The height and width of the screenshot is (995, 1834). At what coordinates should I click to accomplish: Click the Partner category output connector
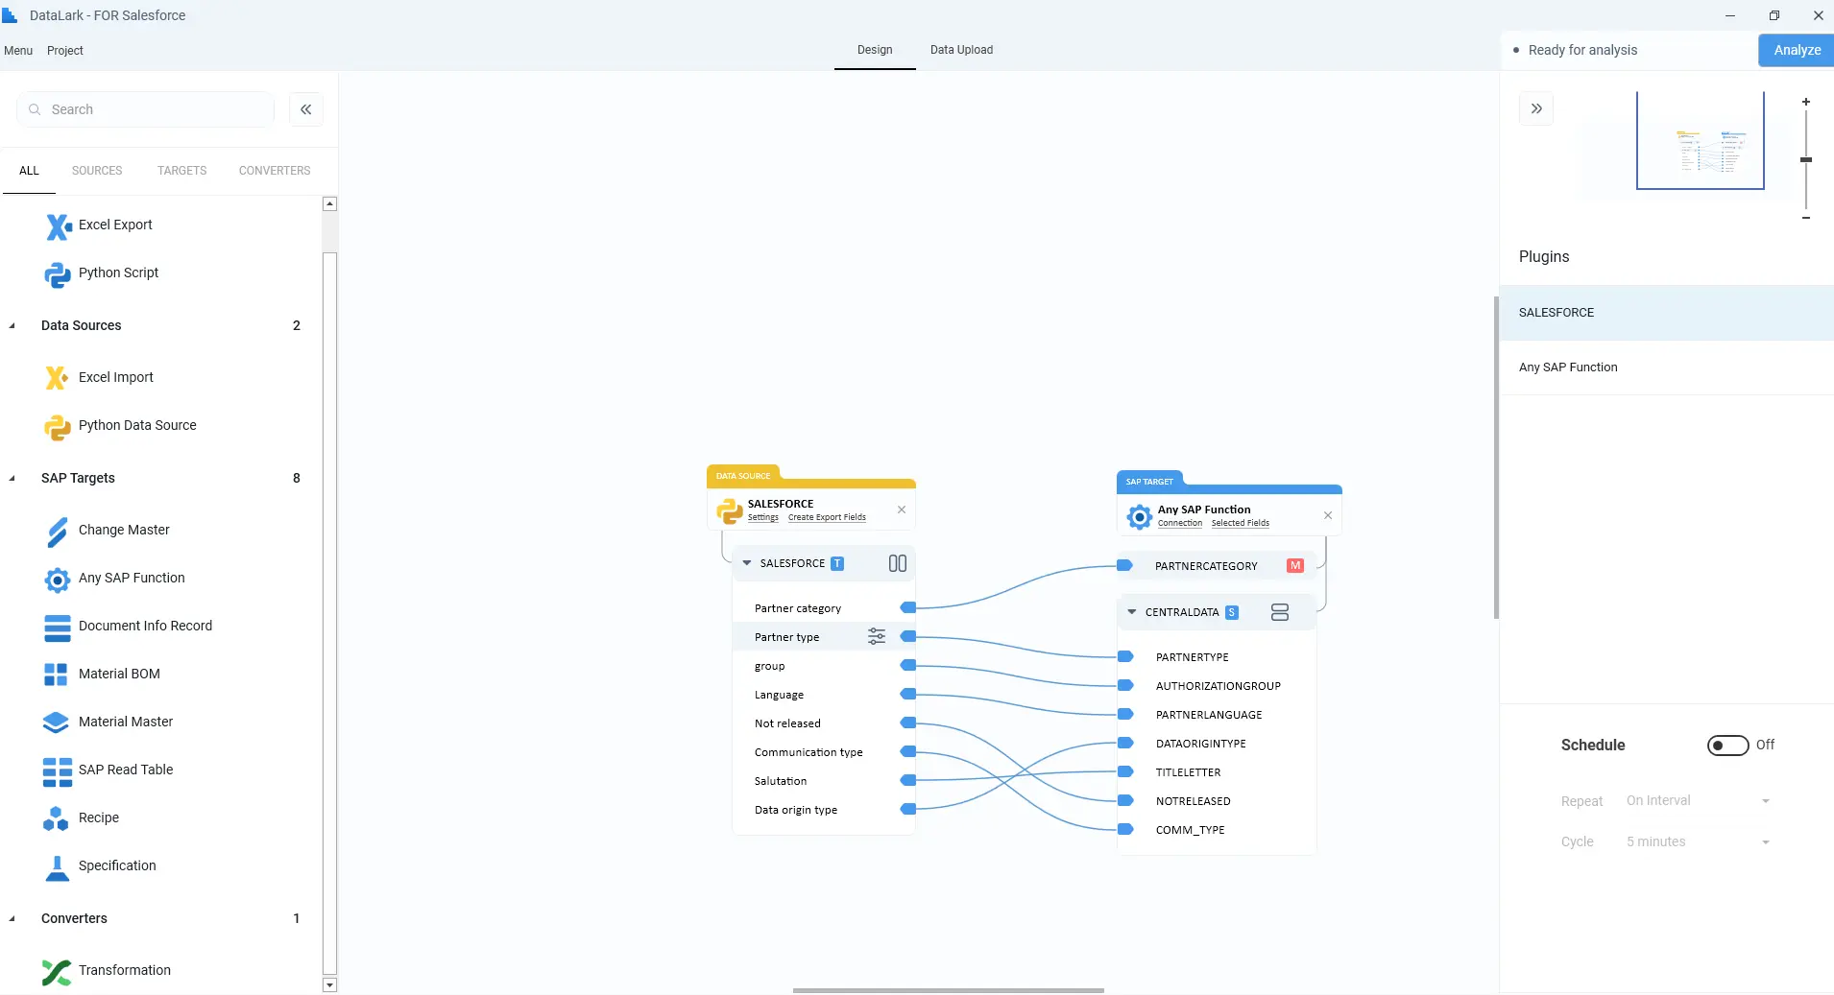click(908, 607)
